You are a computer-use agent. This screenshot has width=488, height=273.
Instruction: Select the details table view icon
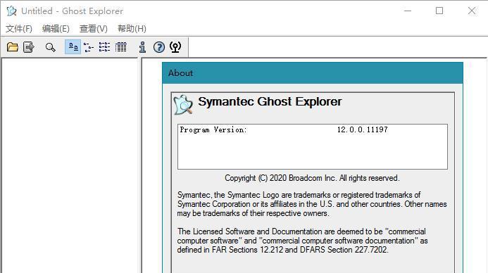120,47
